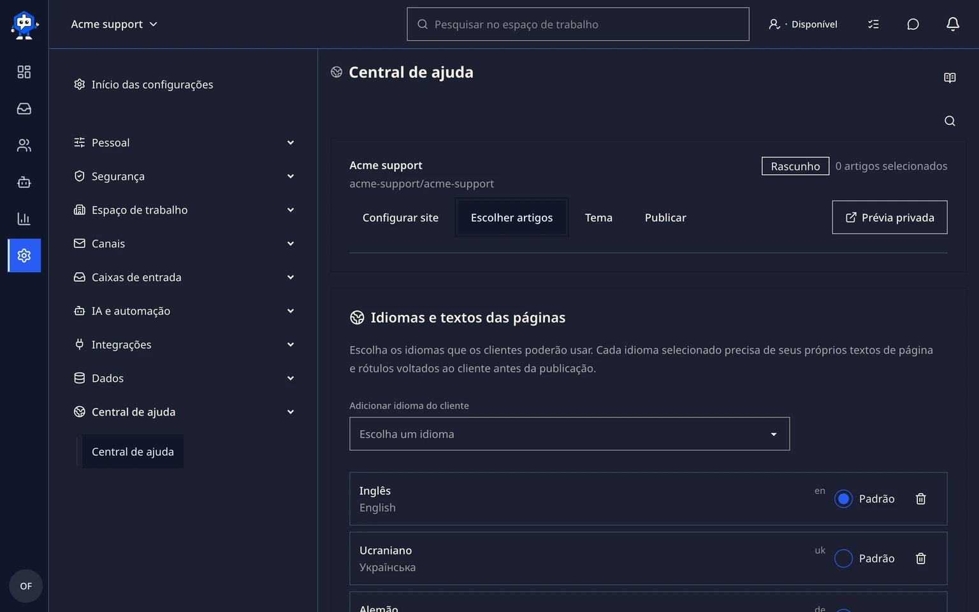Open the chat bubble icon in top bar
The width and height of the screenshot is (979, 612).
click(x=913, y=24)
